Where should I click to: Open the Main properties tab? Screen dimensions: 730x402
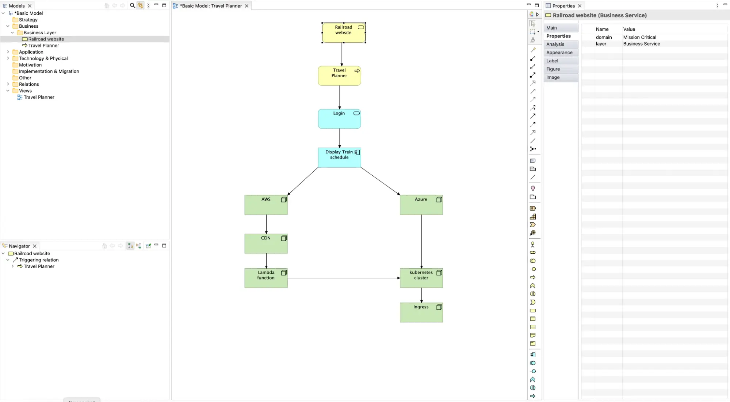(x=551, y=27)
